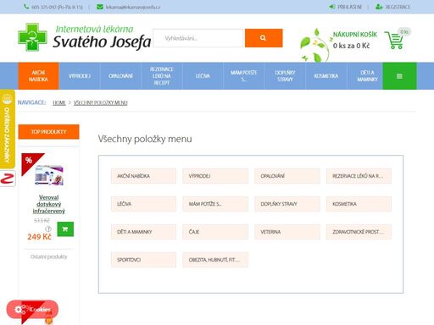Select Obezita, hubnutí, fit... tile
Screen dimensions: 434x325
[x=215, y=260]
